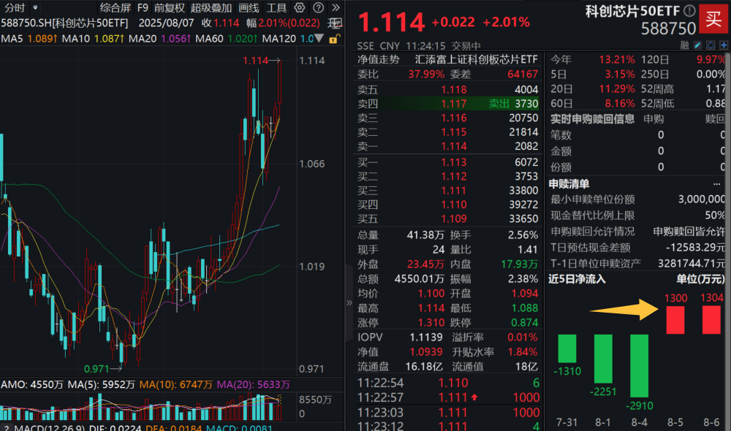The height and width of the screenshot is (431, 731).
Task: Click the info circle beside 科创芯片50ETF
Action: click(689, 10)
